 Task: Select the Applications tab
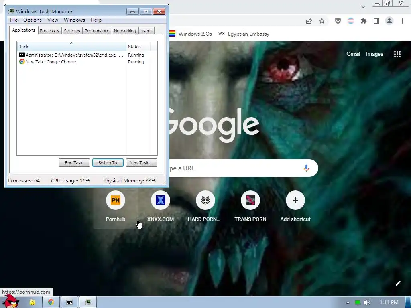(24, 30)
